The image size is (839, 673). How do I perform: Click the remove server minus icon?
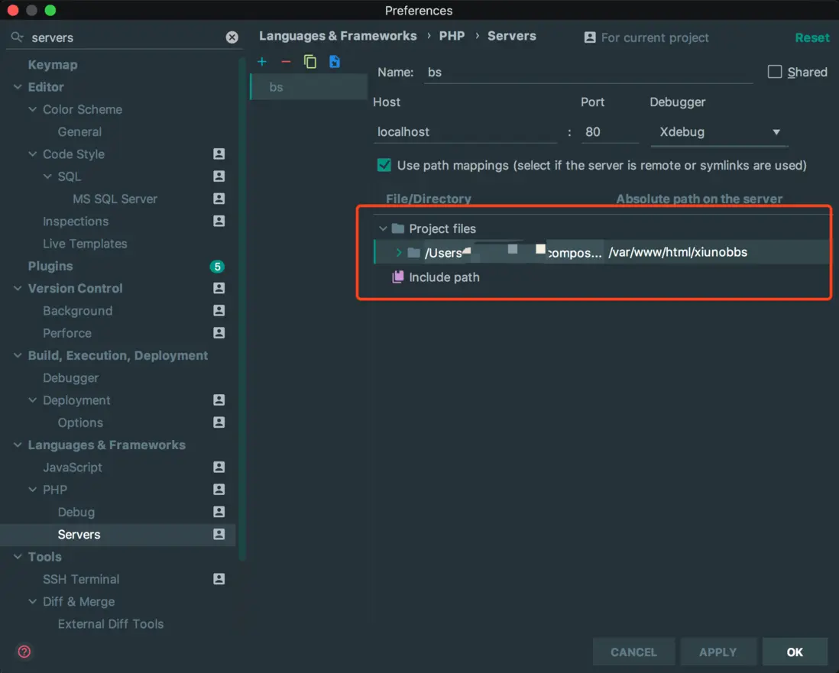286,62
